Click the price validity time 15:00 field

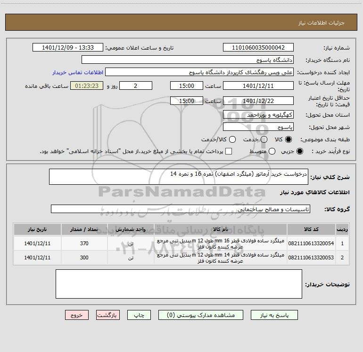[187, 101]
